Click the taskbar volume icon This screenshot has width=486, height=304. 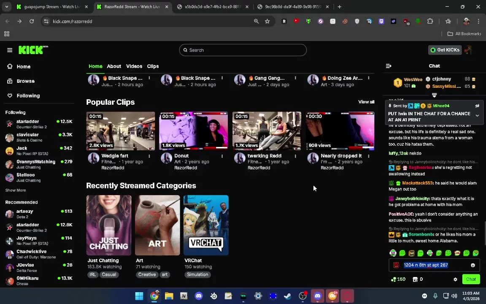tap(454, 296)
